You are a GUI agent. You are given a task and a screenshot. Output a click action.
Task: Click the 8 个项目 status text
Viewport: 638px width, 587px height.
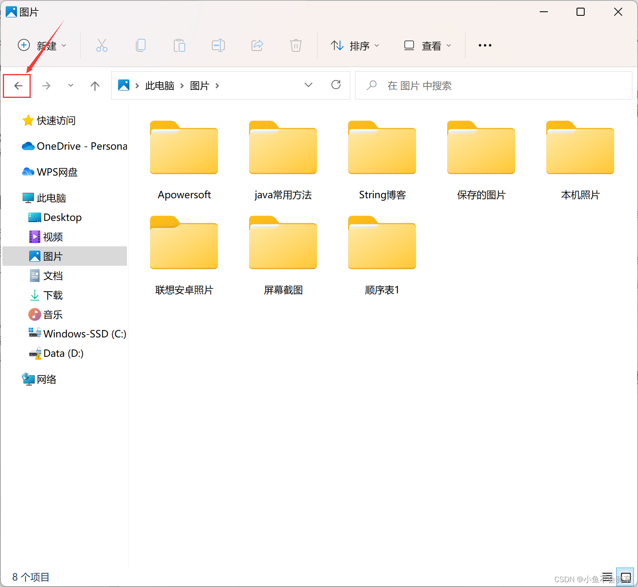[x=31, y=577]
